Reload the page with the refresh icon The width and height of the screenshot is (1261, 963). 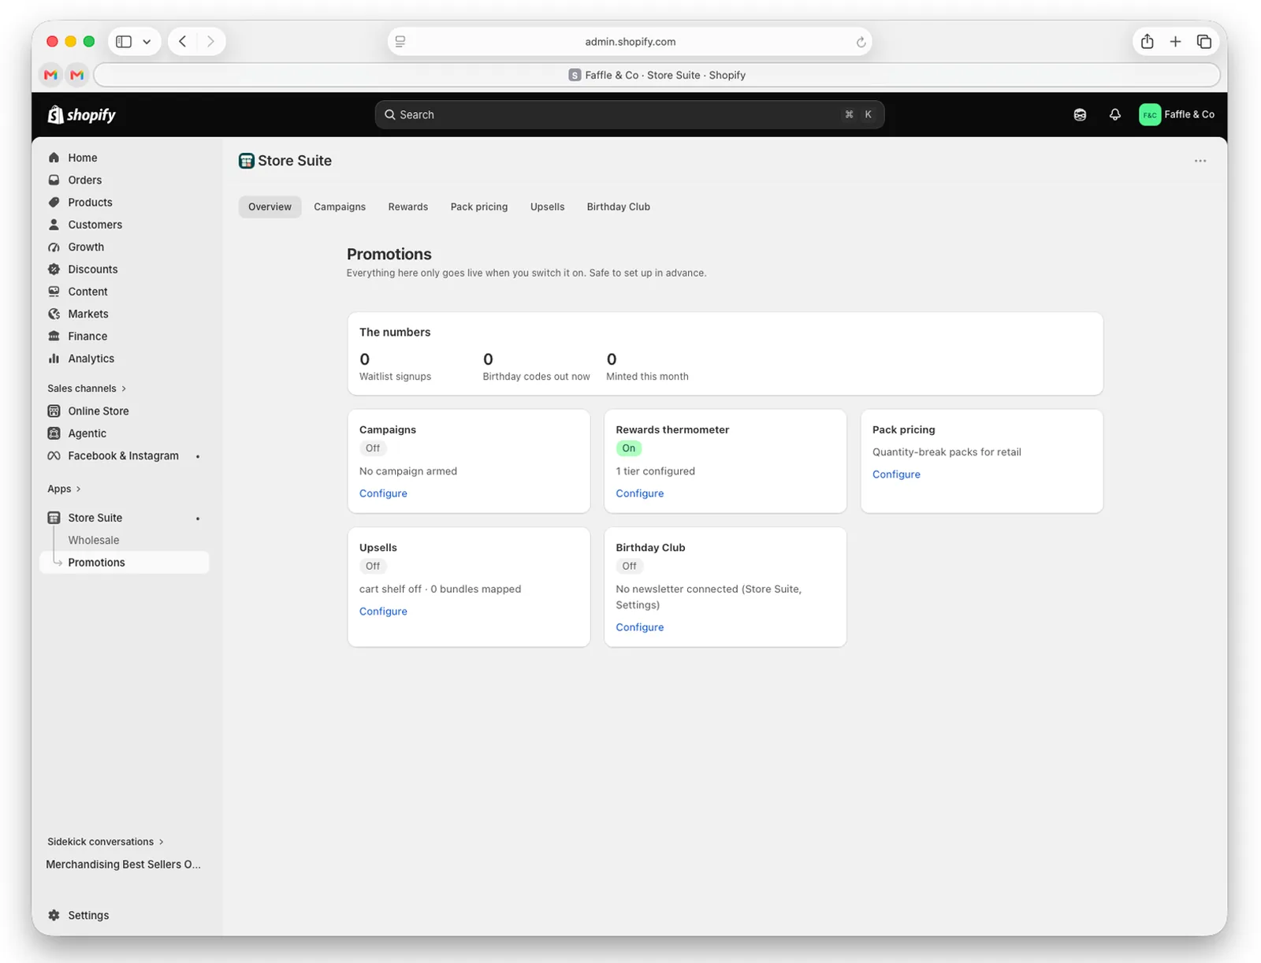pyautogui.click(x=861, y=42)
